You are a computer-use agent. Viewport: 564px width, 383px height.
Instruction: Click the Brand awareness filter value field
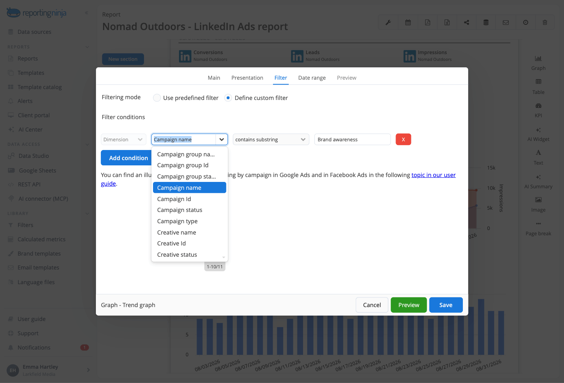(352, 139)
